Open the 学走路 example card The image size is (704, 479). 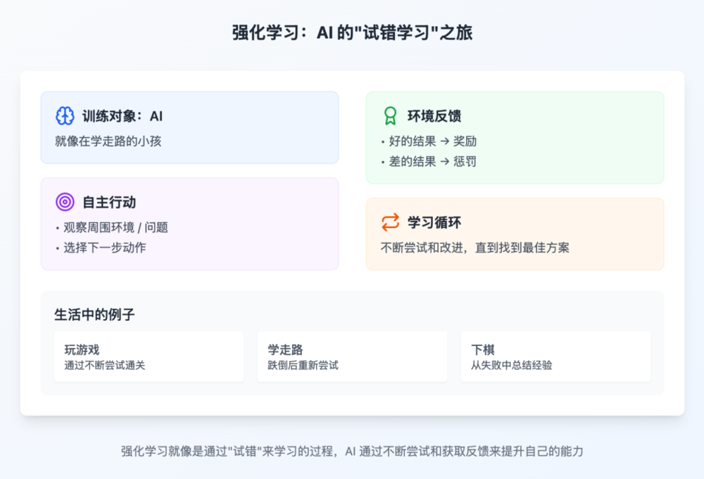coord(353,357)
